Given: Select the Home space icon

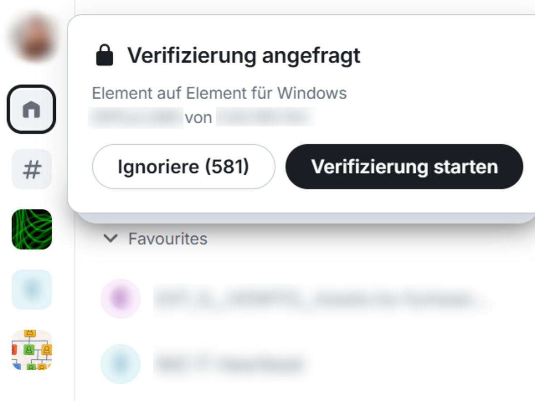Looking at the screenshot, I should 31,109.
